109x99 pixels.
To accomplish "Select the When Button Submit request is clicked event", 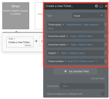I will pos(16,16).
